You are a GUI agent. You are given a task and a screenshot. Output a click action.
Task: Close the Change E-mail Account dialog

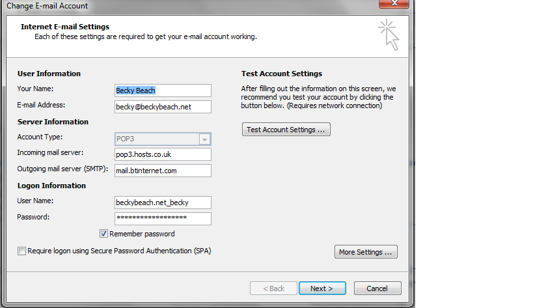point(394,3)
